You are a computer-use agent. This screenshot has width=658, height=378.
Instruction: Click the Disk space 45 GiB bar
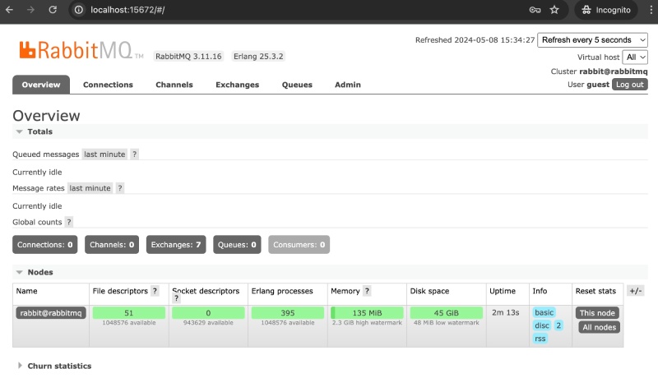pyautogui.click(x=446, y=313)
